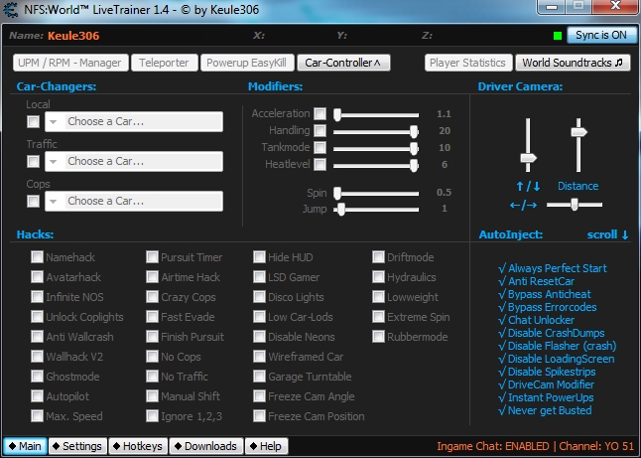Enable Freeze Cam Position

click(x=259, y=416)
